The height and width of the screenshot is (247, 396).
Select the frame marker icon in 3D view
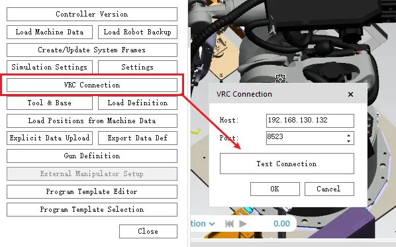[280, 79]
